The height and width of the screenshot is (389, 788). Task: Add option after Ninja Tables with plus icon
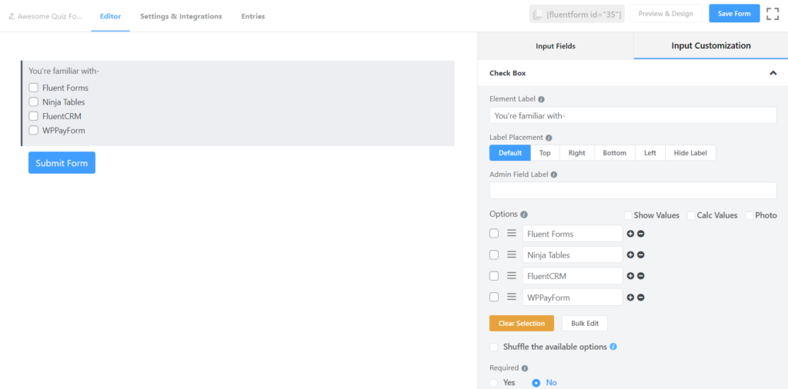point(631,255)
